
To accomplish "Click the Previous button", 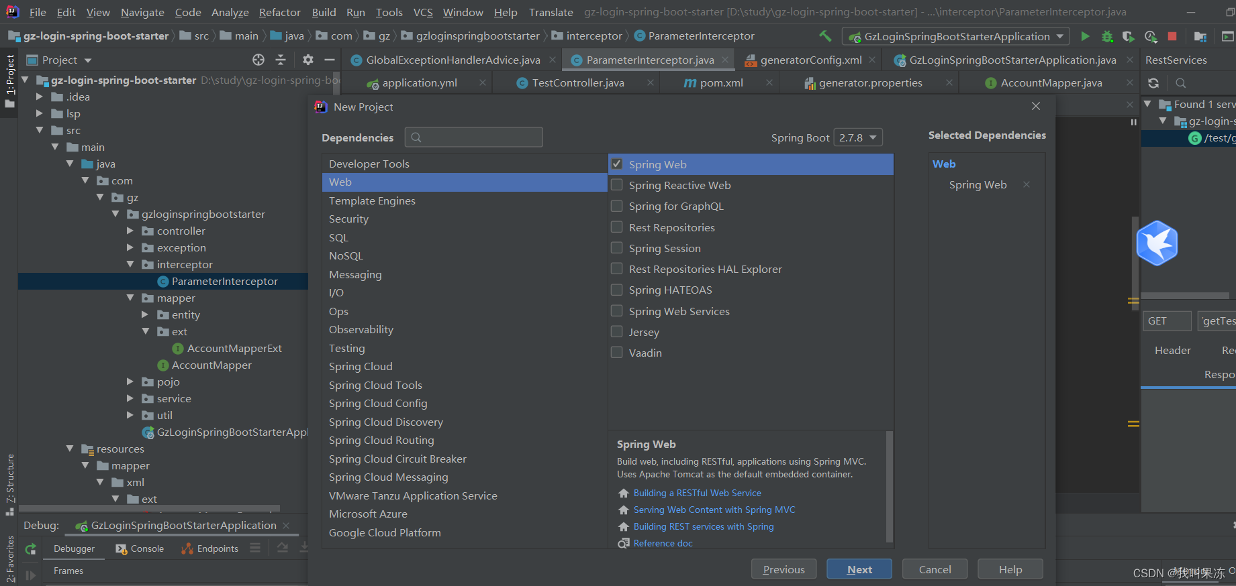I will (783, 569).
